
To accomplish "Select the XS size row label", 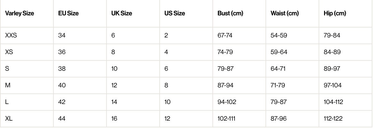I will point(9,52).
